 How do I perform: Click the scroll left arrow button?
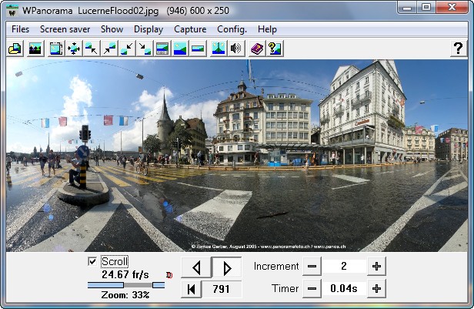coord(196,268)
